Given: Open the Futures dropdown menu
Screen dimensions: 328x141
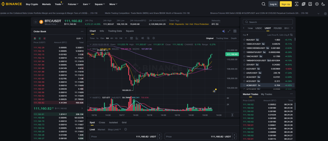Looking at the screenshot, I should (x=73, y=4).
